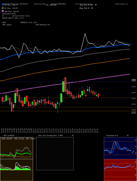Click the RSI 14/3: 67.35 / 74.14 values
This screenshot has height=181, width=137.
click(21, 16)
